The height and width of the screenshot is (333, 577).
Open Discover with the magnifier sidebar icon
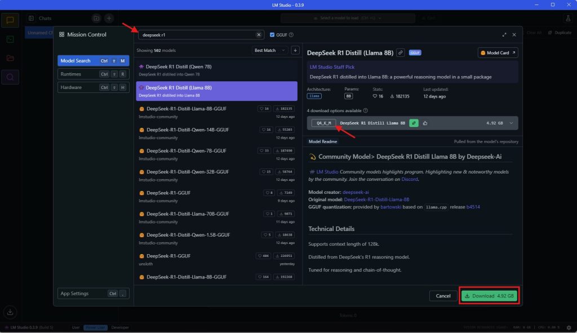(x=11, y=77)
